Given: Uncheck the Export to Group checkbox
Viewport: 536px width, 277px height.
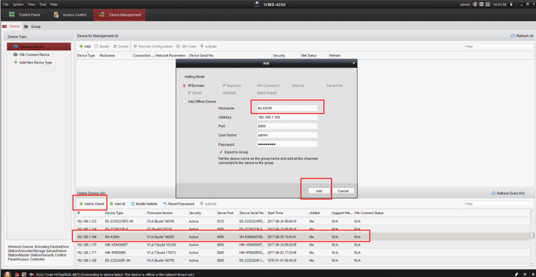Looking at the screenshot, I should coord(221,152).
